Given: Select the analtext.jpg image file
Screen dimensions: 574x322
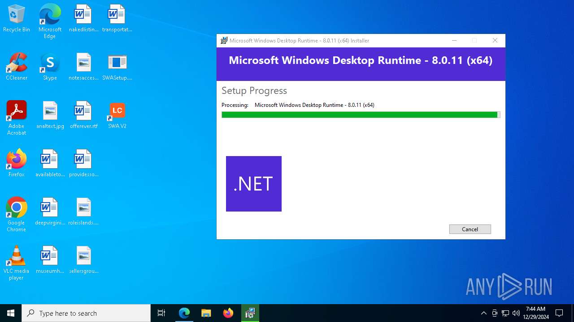Looking at the screenshot, I should coord(50,115).
